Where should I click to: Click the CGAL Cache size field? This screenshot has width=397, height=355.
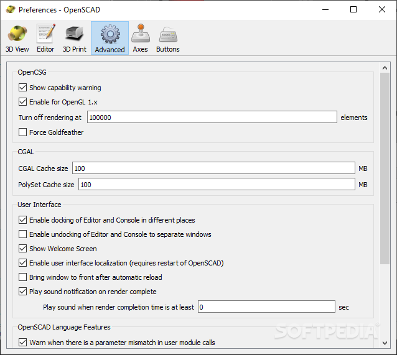[213, 168]
